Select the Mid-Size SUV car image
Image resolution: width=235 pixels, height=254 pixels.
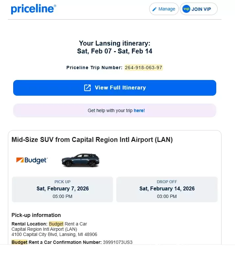81,160
